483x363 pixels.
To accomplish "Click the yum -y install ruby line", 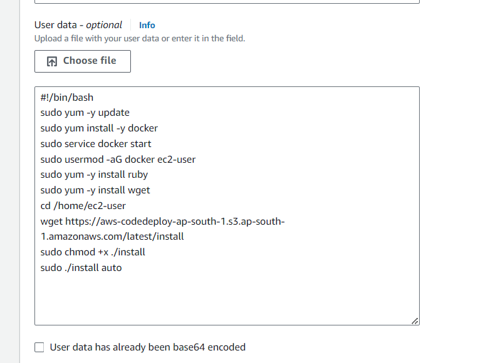I will pyautogui.click(x=94, y=175).
